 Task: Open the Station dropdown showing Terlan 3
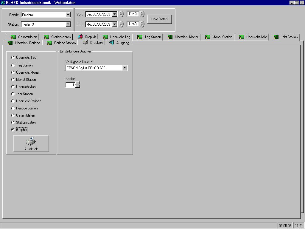click(x=68, y=24)
